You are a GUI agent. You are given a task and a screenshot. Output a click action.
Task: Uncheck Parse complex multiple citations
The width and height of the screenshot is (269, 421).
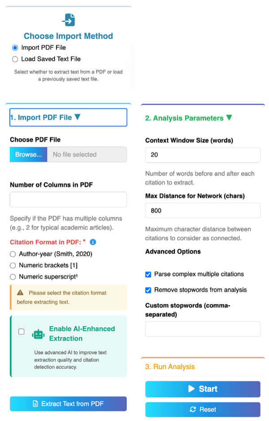tap(148, 274)
